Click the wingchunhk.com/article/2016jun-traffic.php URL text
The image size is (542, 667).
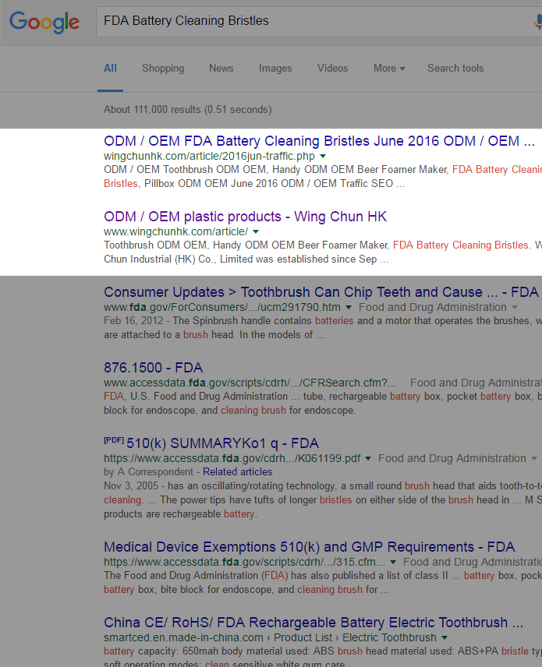210,156
